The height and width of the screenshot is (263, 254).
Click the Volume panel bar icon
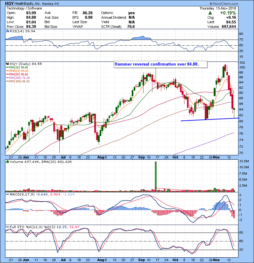pos(7,162)
